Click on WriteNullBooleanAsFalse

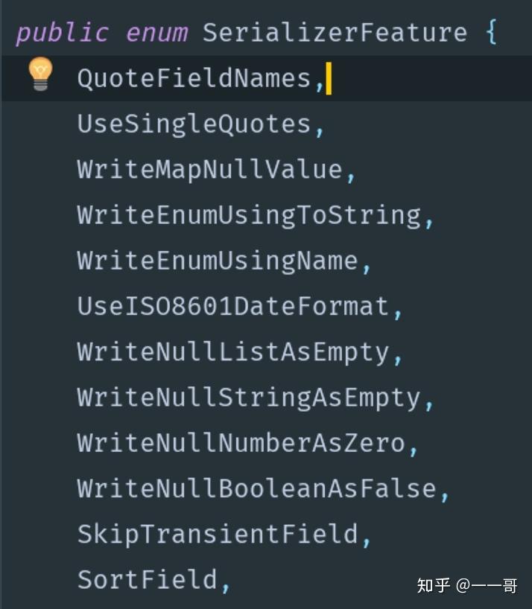(256, 488)
